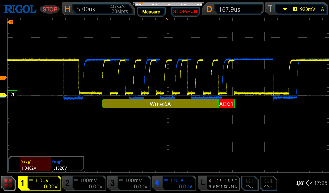Open delay D 167.9us settings
Viewport: 329px width, 193px height.
(x=233, y=9)
